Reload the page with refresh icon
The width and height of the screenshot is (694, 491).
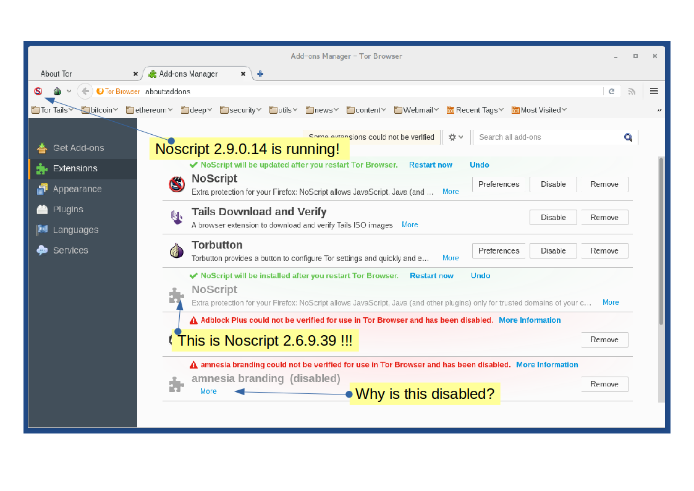pos(612,91)
